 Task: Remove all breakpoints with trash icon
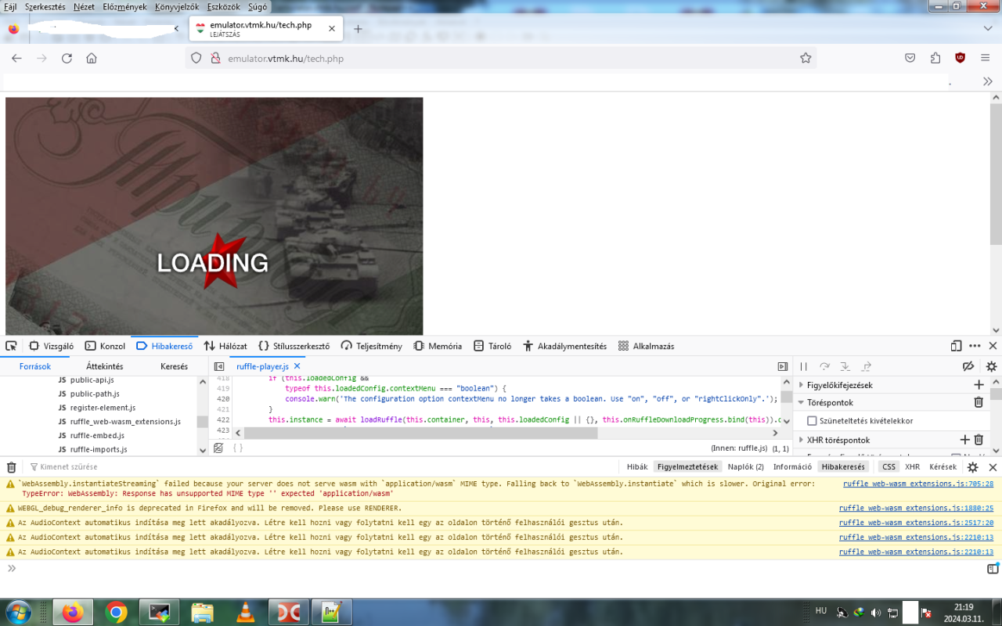point(979,402)
